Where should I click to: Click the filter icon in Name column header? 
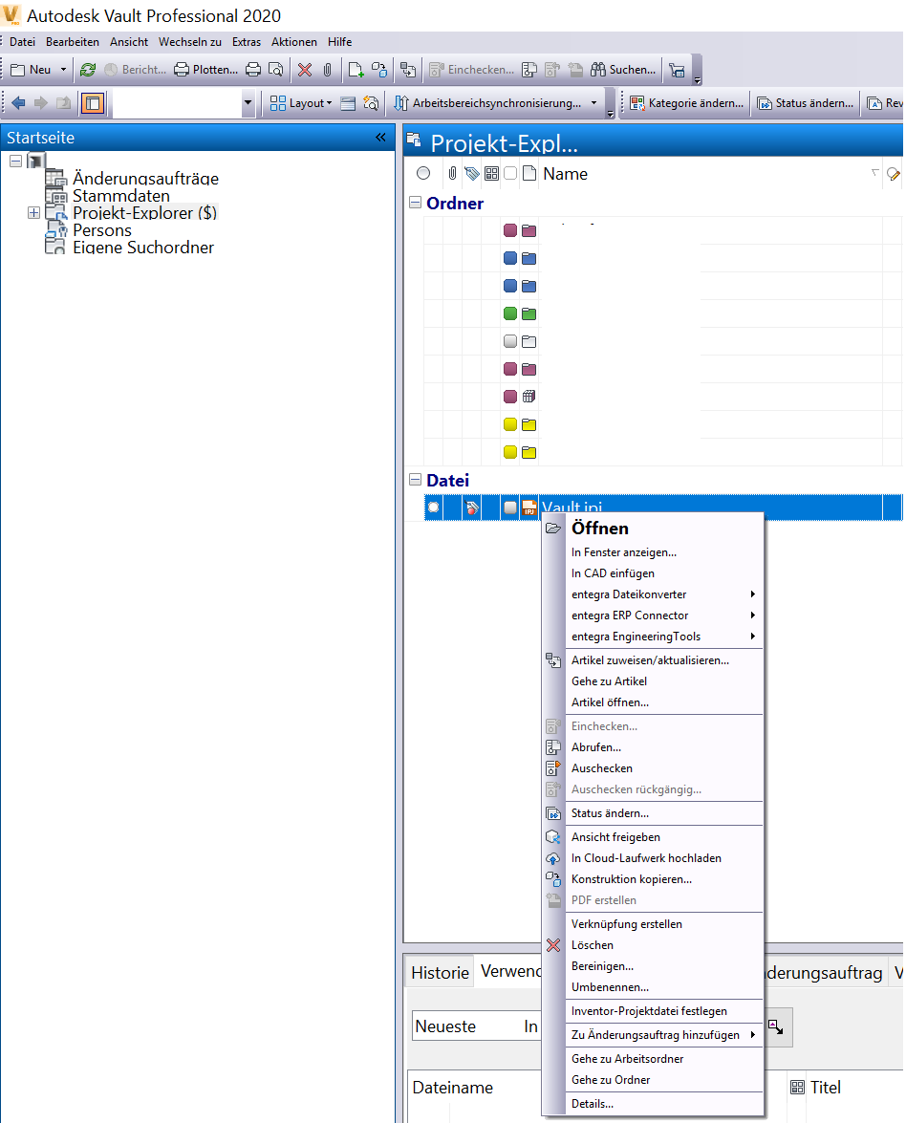[x=875, y=172]
